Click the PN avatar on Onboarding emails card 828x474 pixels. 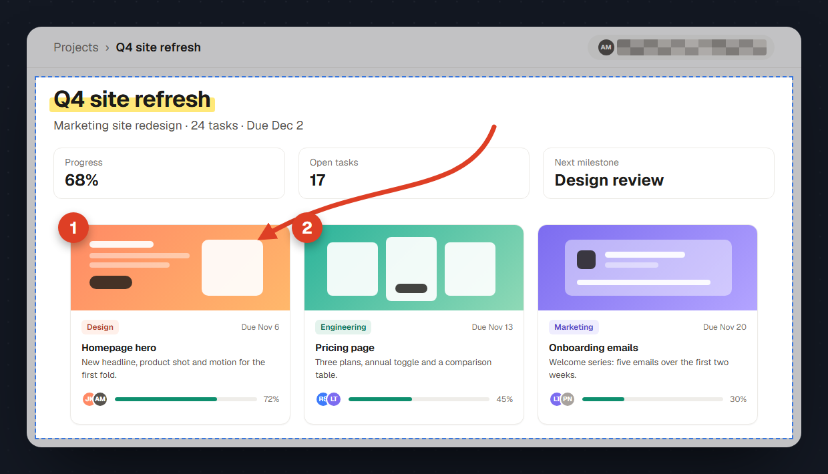tap(568, 399)
